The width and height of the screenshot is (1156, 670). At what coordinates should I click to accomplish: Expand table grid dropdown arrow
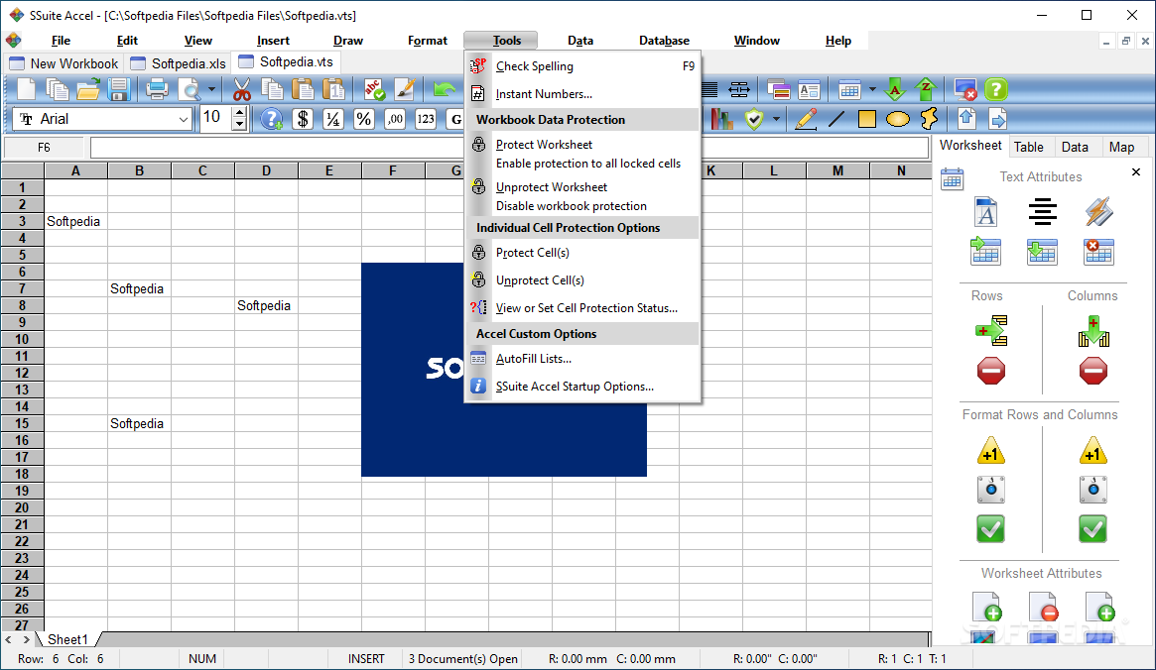[872, 90]
